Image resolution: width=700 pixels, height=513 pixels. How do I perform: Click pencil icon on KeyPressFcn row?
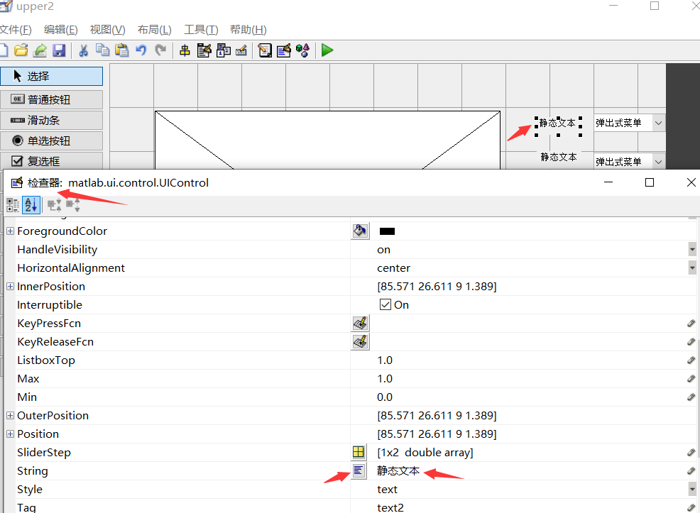pyautogui.click(x=691, y=324)
